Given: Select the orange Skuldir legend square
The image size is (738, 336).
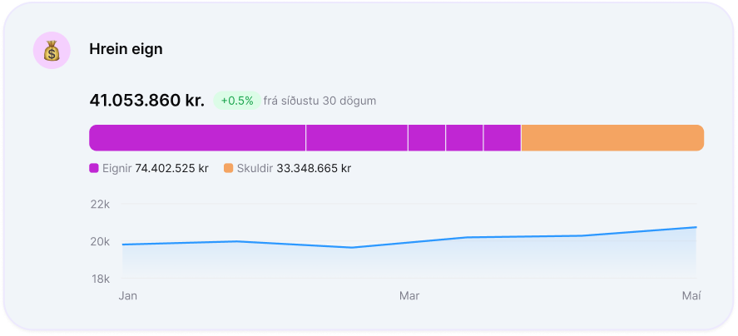Looking at the screenshot, I should (x=228, y=168).
